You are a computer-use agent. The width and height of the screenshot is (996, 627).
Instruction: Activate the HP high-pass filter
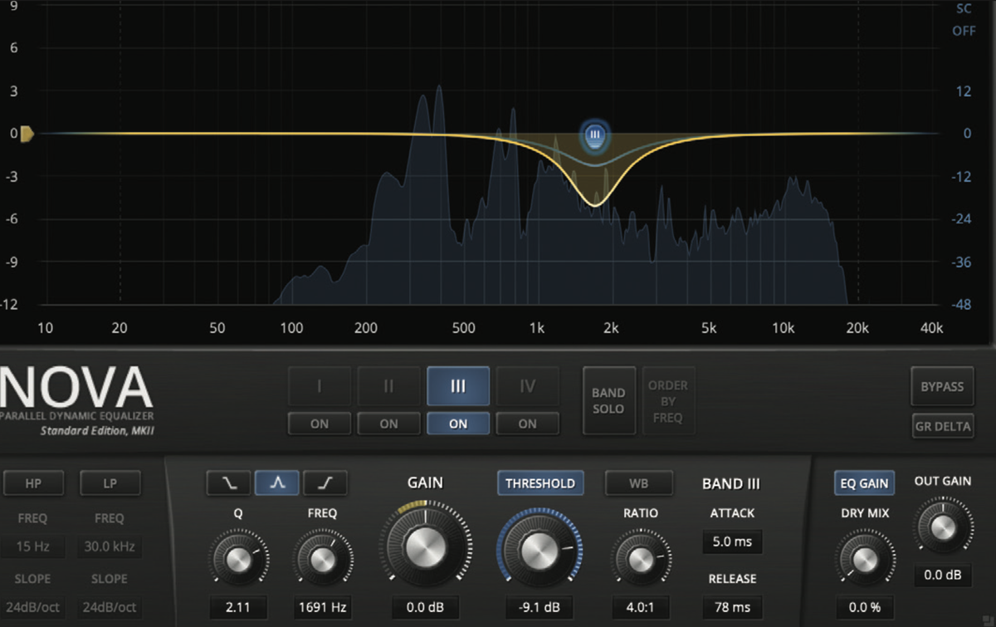coord(33,482)
